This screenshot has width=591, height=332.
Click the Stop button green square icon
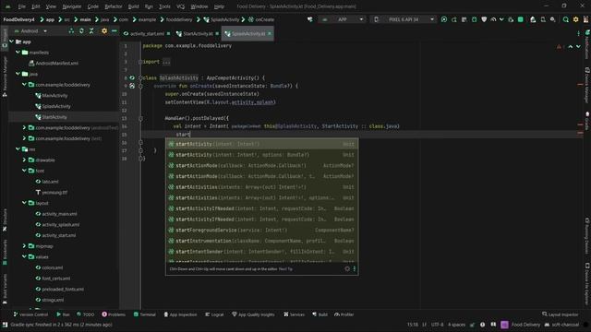521,19
